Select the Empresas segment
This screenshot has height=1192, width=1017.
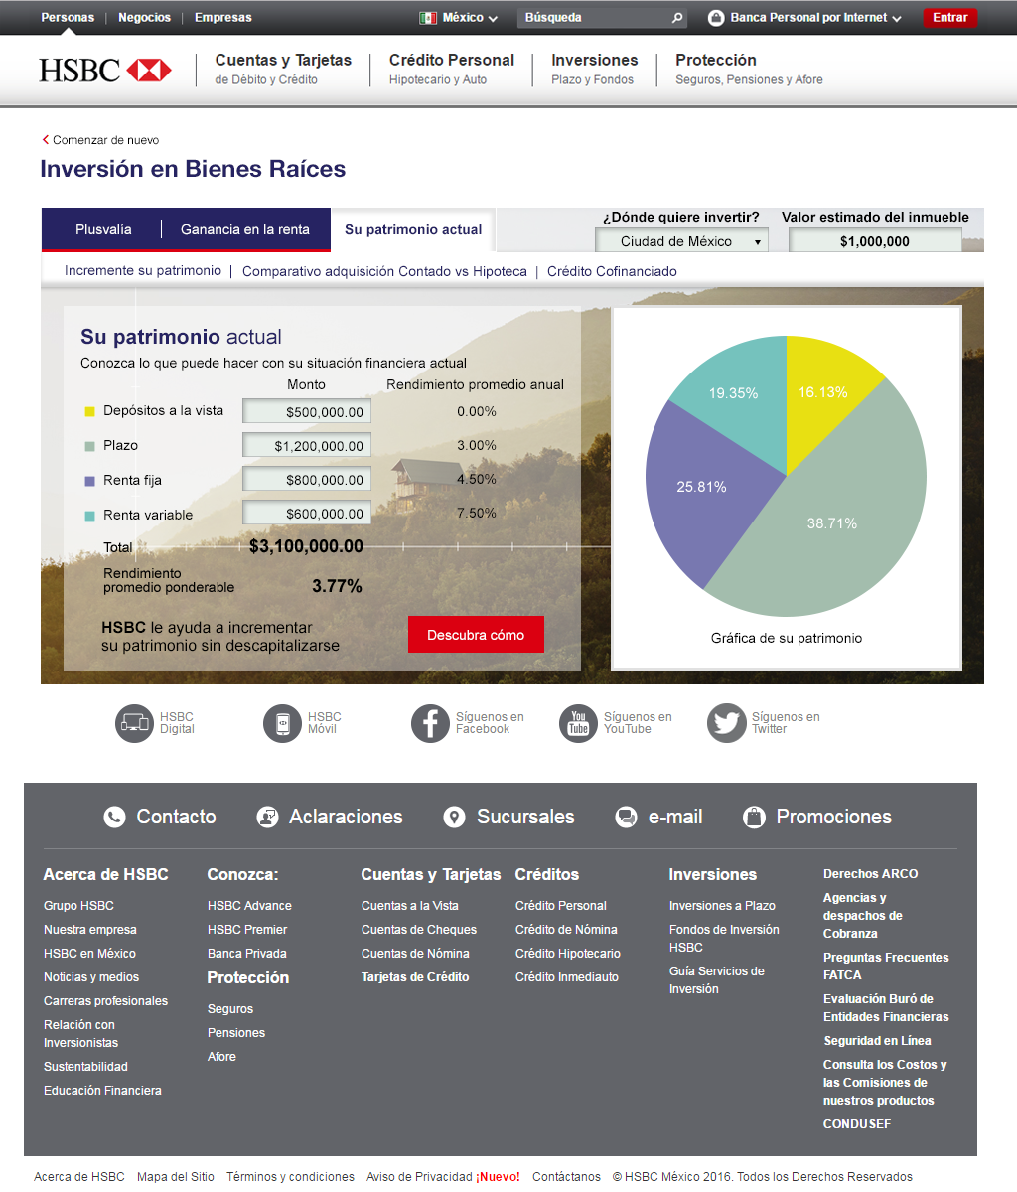pyautogui.click(x=223, y=18)
